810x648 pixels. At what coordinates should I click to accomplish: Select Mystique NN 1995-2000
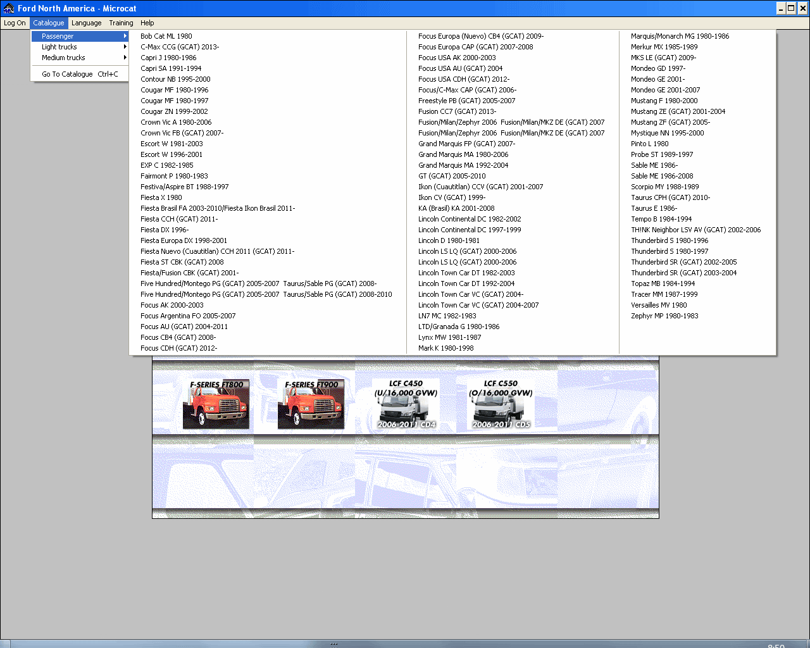click(x=667, y=133)
